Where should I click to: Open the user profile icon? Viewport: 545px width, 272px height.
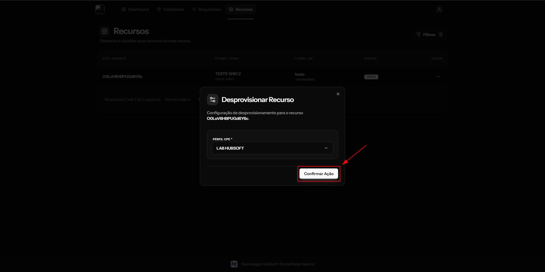[439, 9]
